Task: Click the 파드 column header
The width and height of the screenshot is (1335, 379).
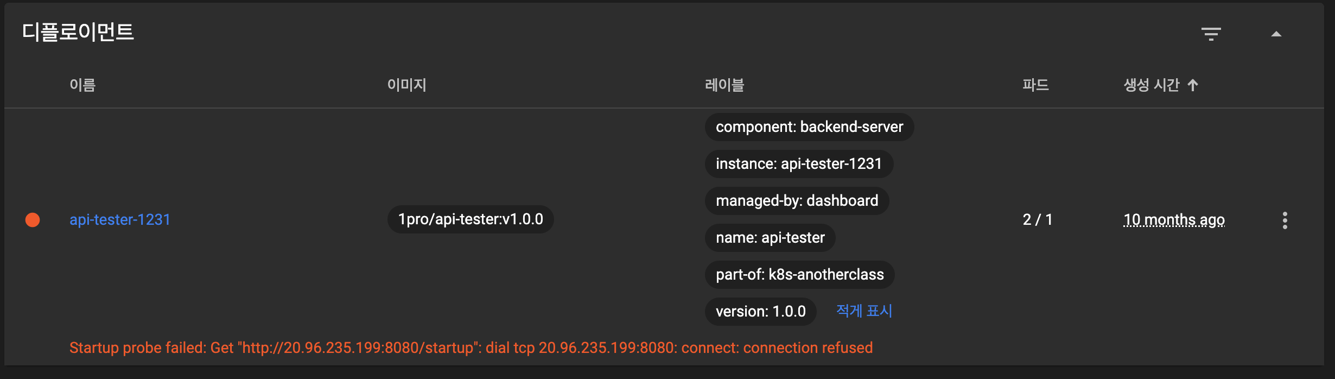Action: pos(1035,85)
